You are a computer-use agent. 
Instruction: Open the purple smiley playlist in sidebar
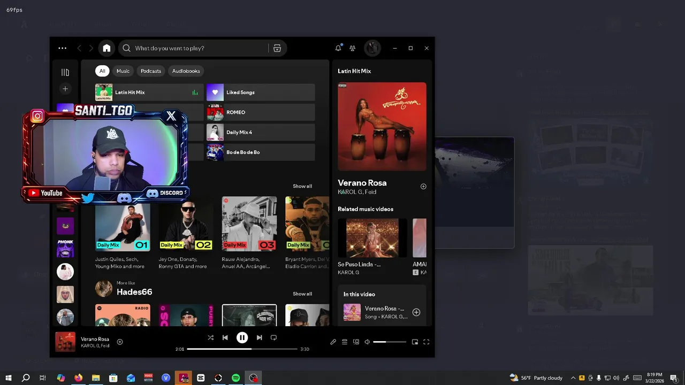click(x=65, y=226)
